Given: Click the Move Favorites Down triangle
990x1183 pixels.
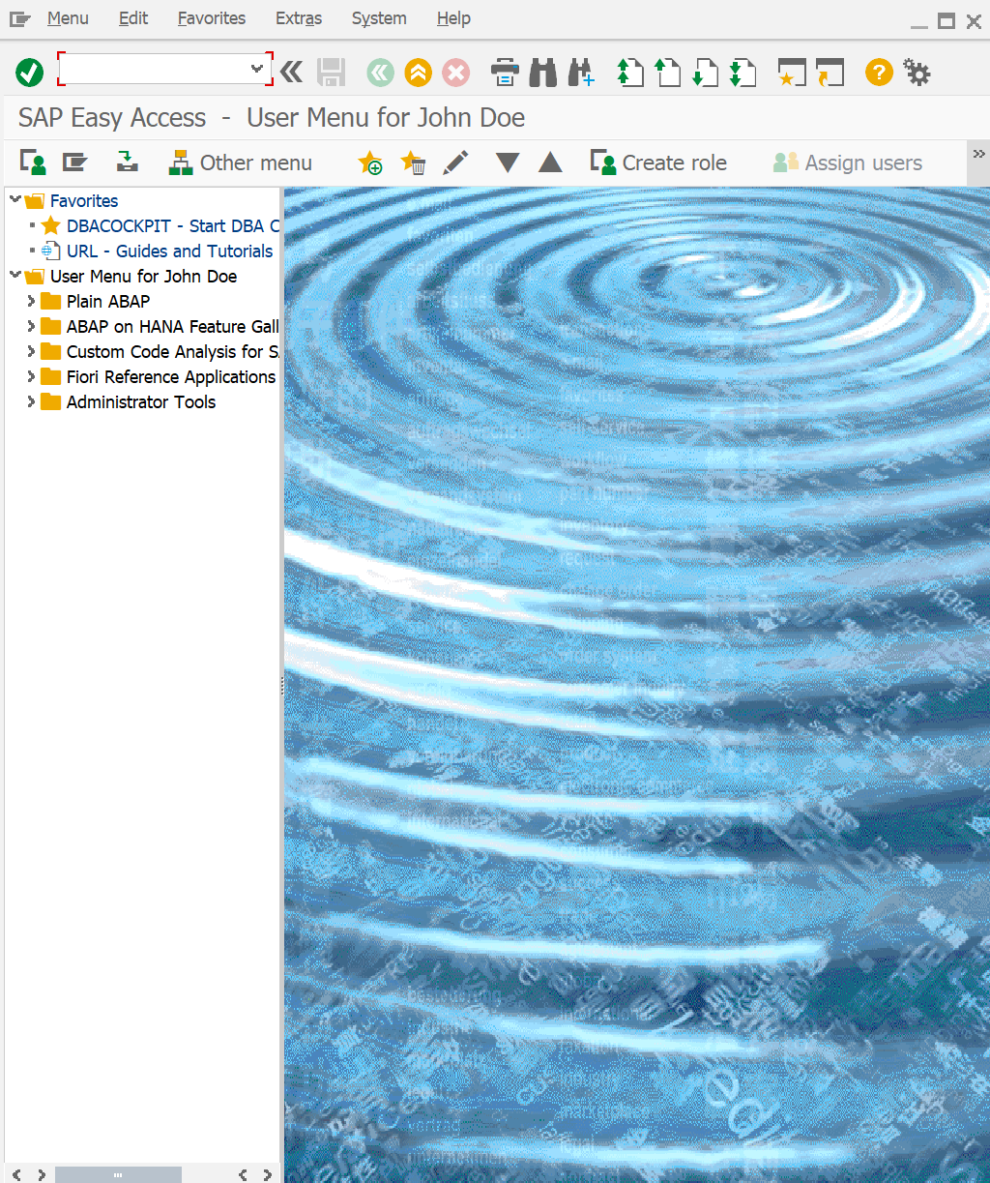Looking at the screenshot, I should (508, 163).
